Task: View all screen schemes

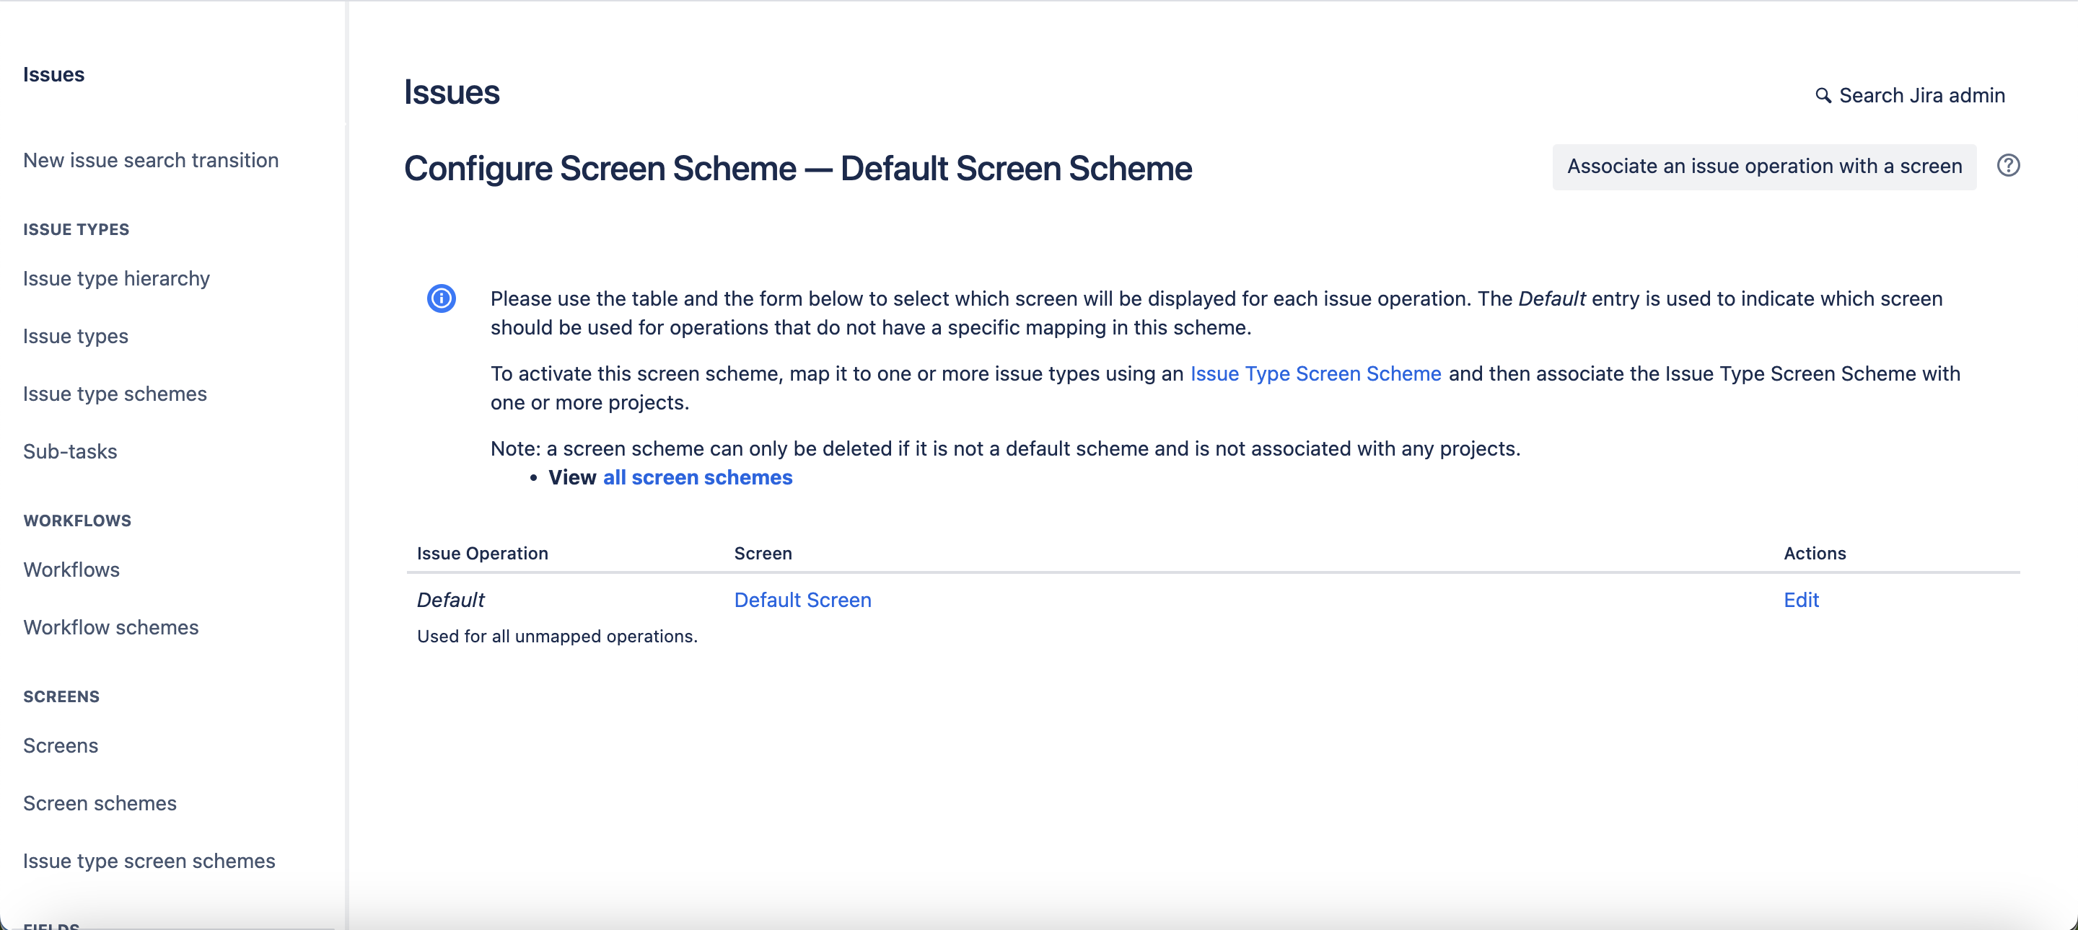Action: 697,477
